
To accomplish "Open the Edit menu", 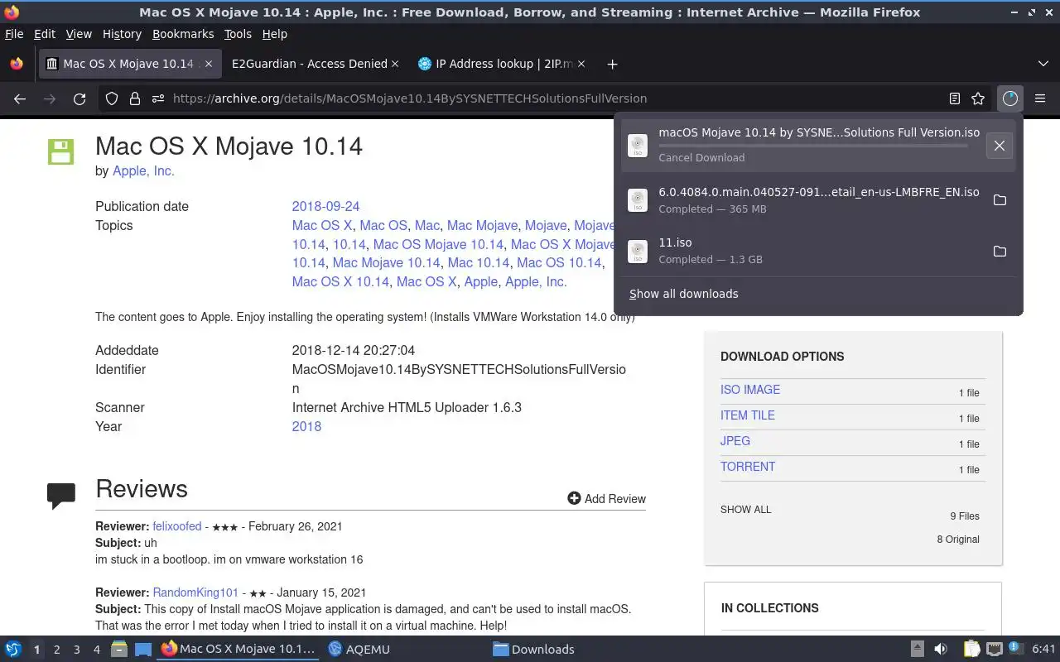I will pos(45,34).
